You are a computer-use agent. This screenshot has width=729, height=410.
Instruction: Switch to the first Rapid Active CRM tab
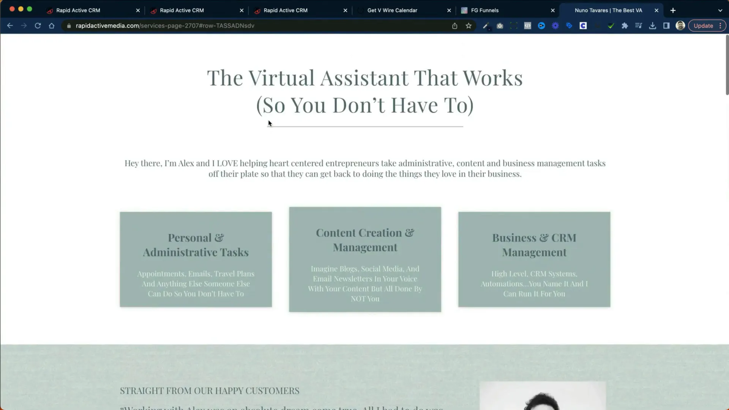coord(93,10)
